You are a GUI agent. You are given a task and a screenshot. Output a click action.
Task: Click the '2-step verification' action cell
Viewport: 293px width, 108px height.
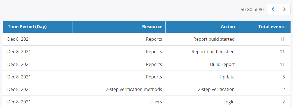pyautogui.click(x=216, y=89)
